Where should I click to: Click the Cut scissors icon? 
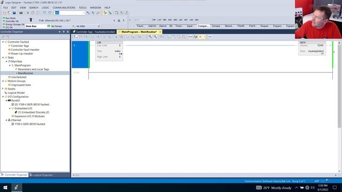28,13
